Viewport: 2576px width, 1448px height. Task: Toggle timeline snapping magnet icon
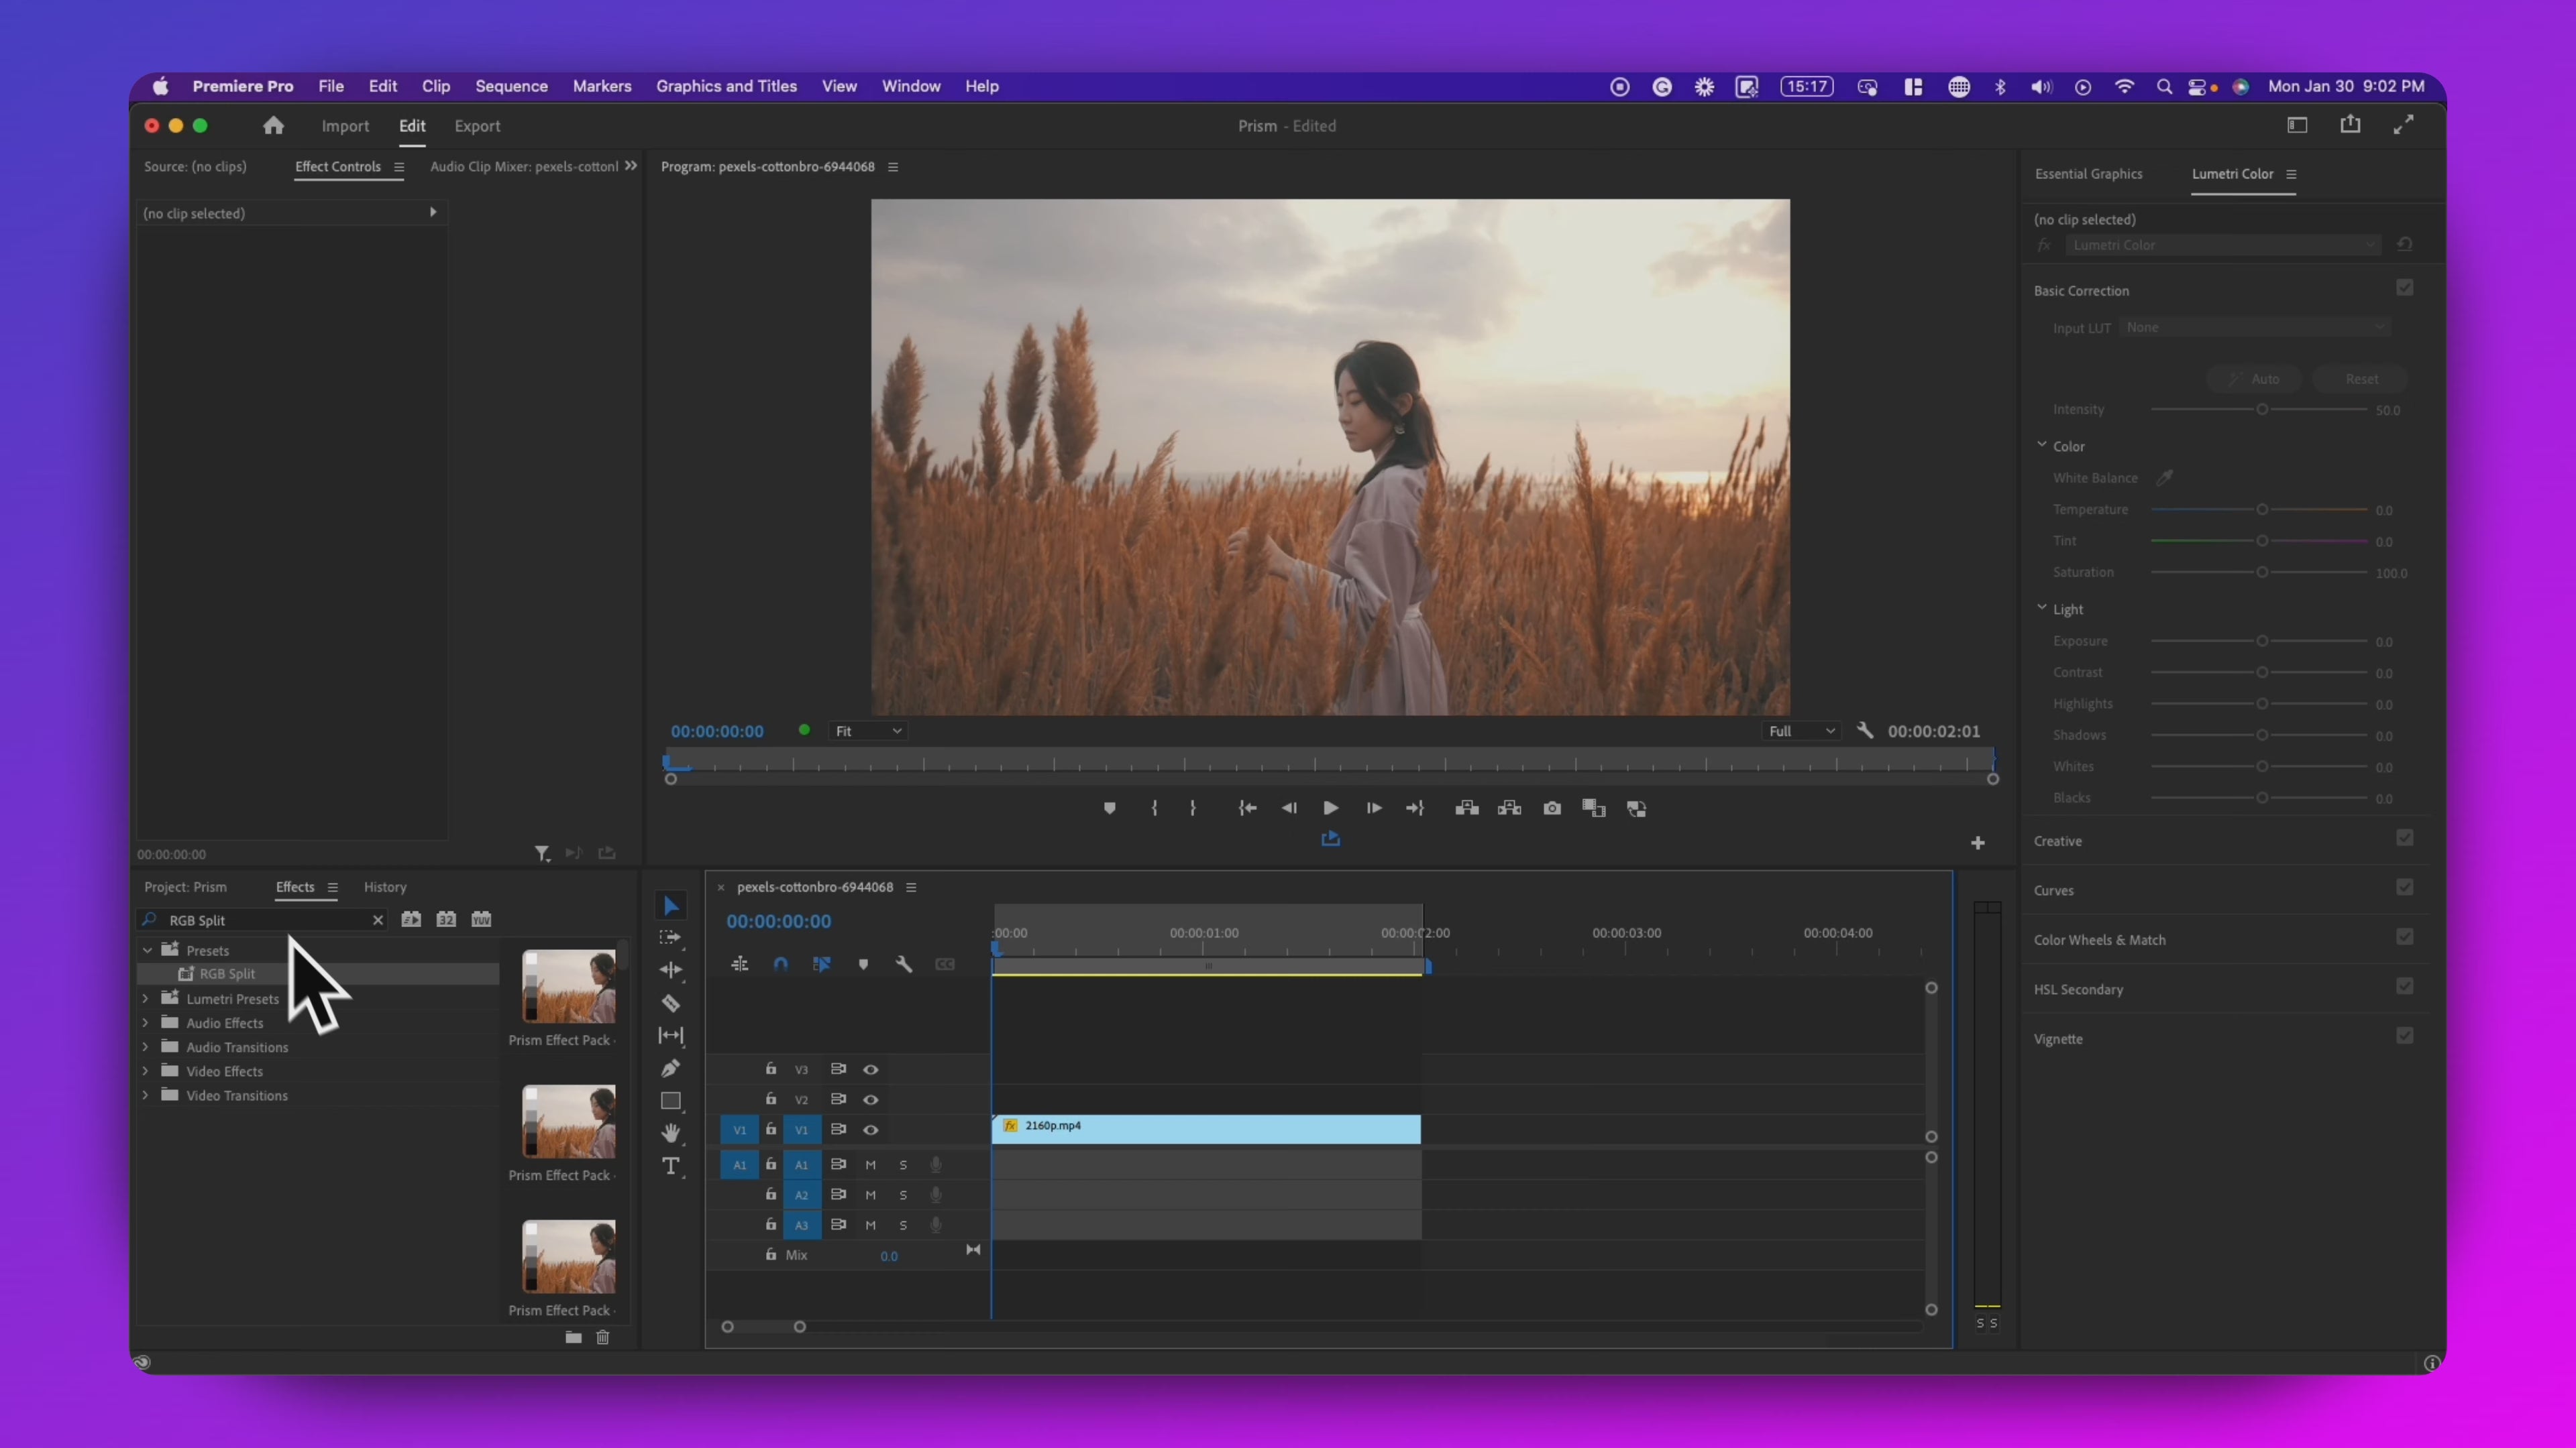(x=780, y=965)
